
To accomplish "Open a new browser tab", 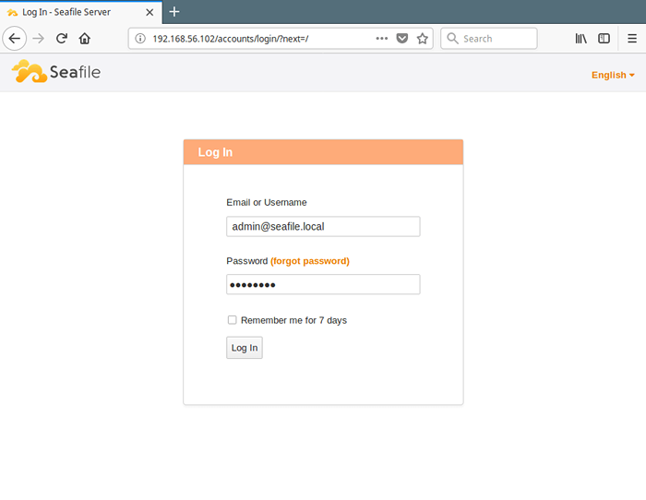I will pos(174,12).
